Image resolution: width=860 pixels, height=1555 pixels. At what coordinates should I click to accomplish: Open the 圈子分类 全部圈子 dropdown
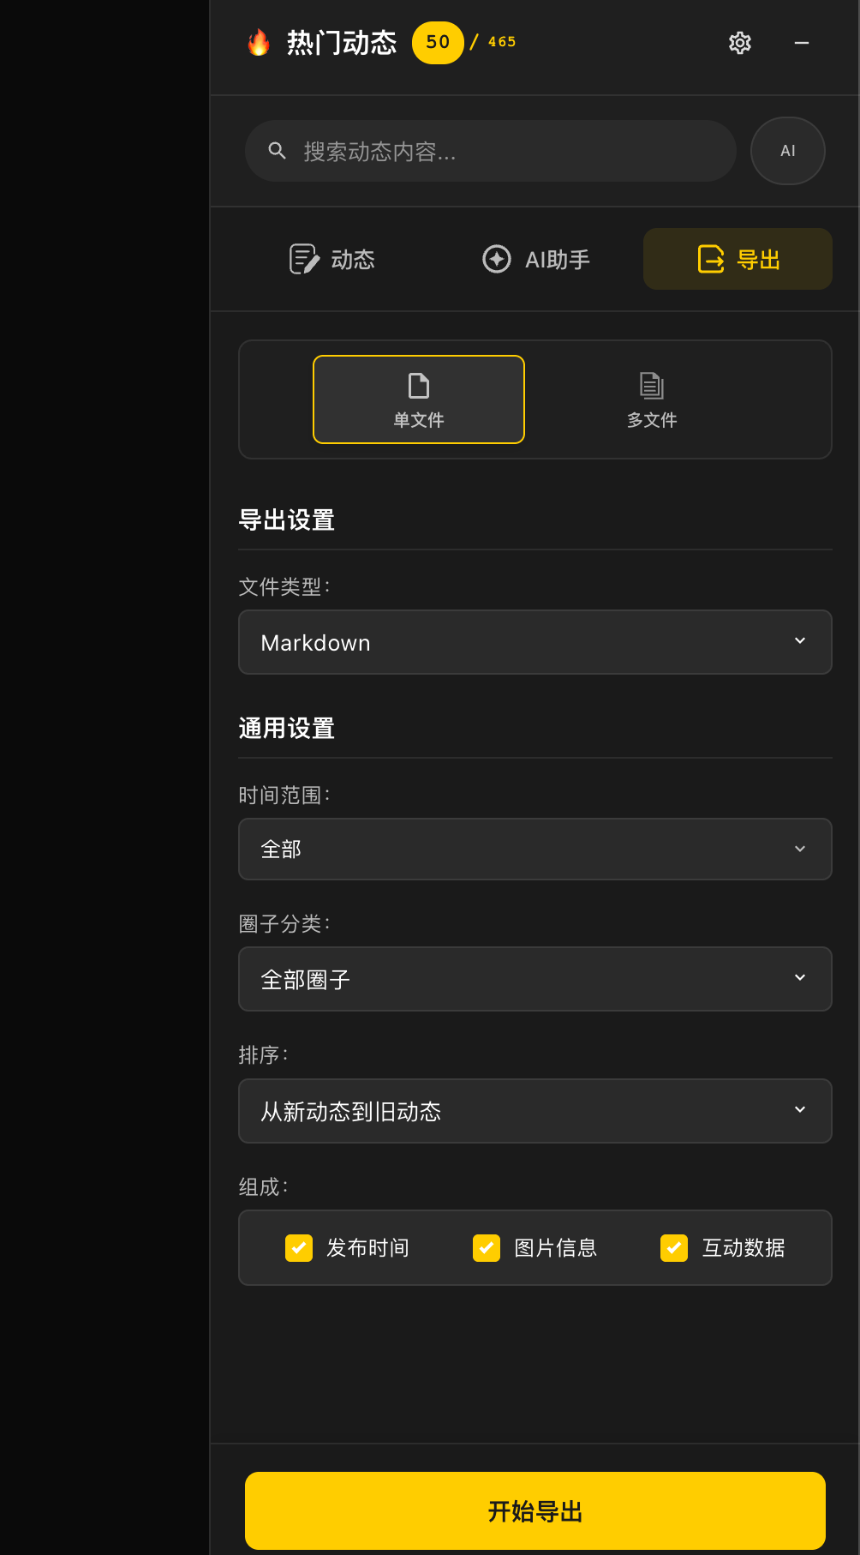535,979
